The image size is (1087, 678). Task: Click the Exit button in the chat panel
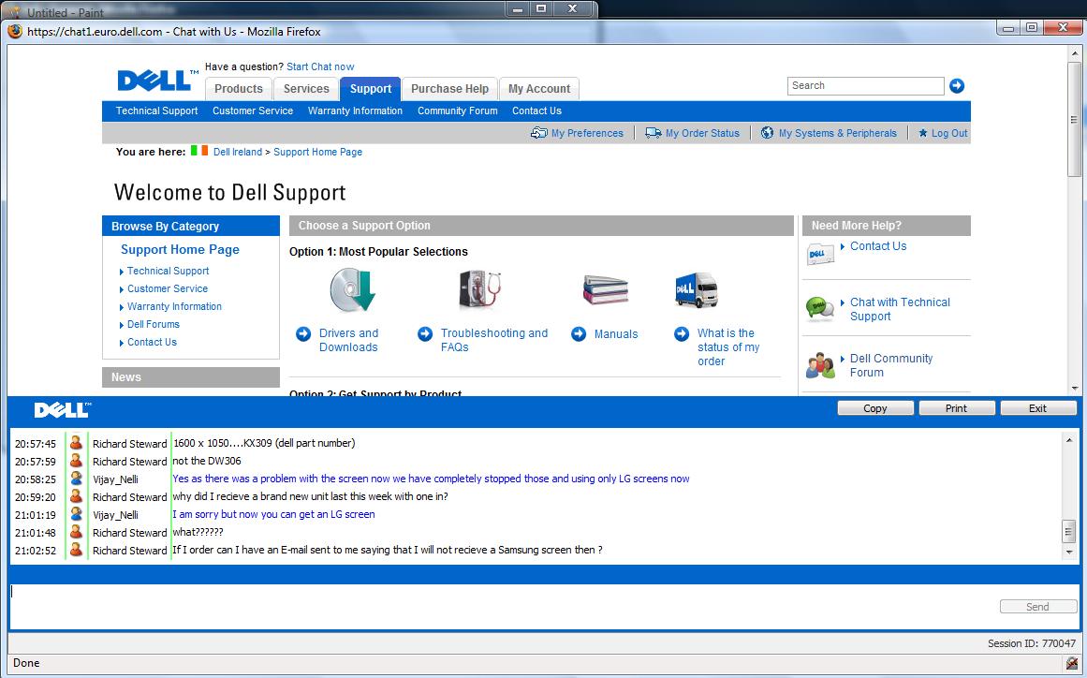pos(1037,408)
